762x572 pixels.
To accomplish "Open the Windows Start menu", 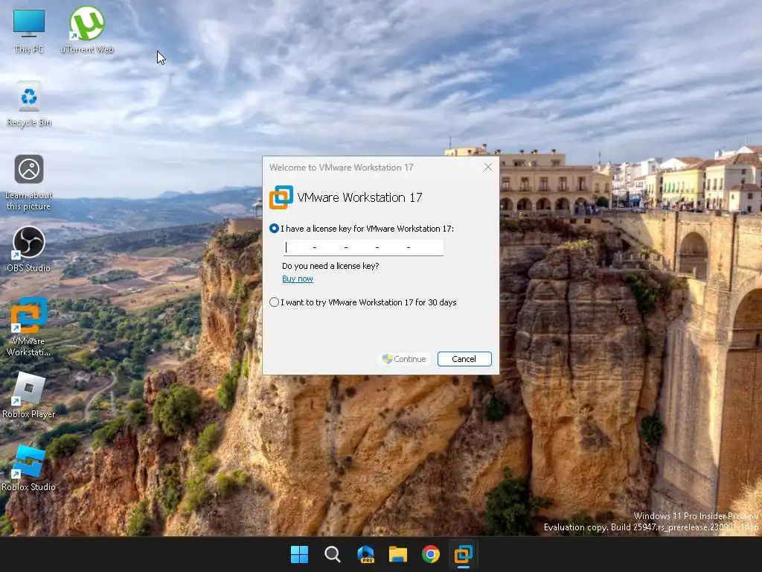I will pos(299,554).
